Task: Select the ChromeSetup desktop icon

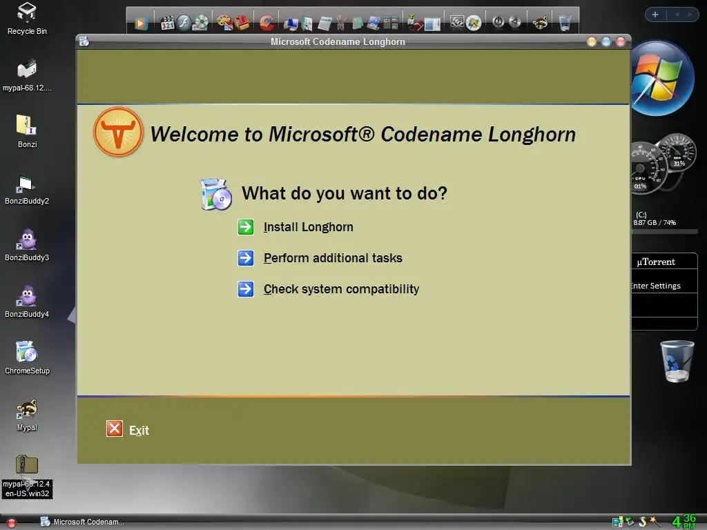Action: [x=27, y=358]
